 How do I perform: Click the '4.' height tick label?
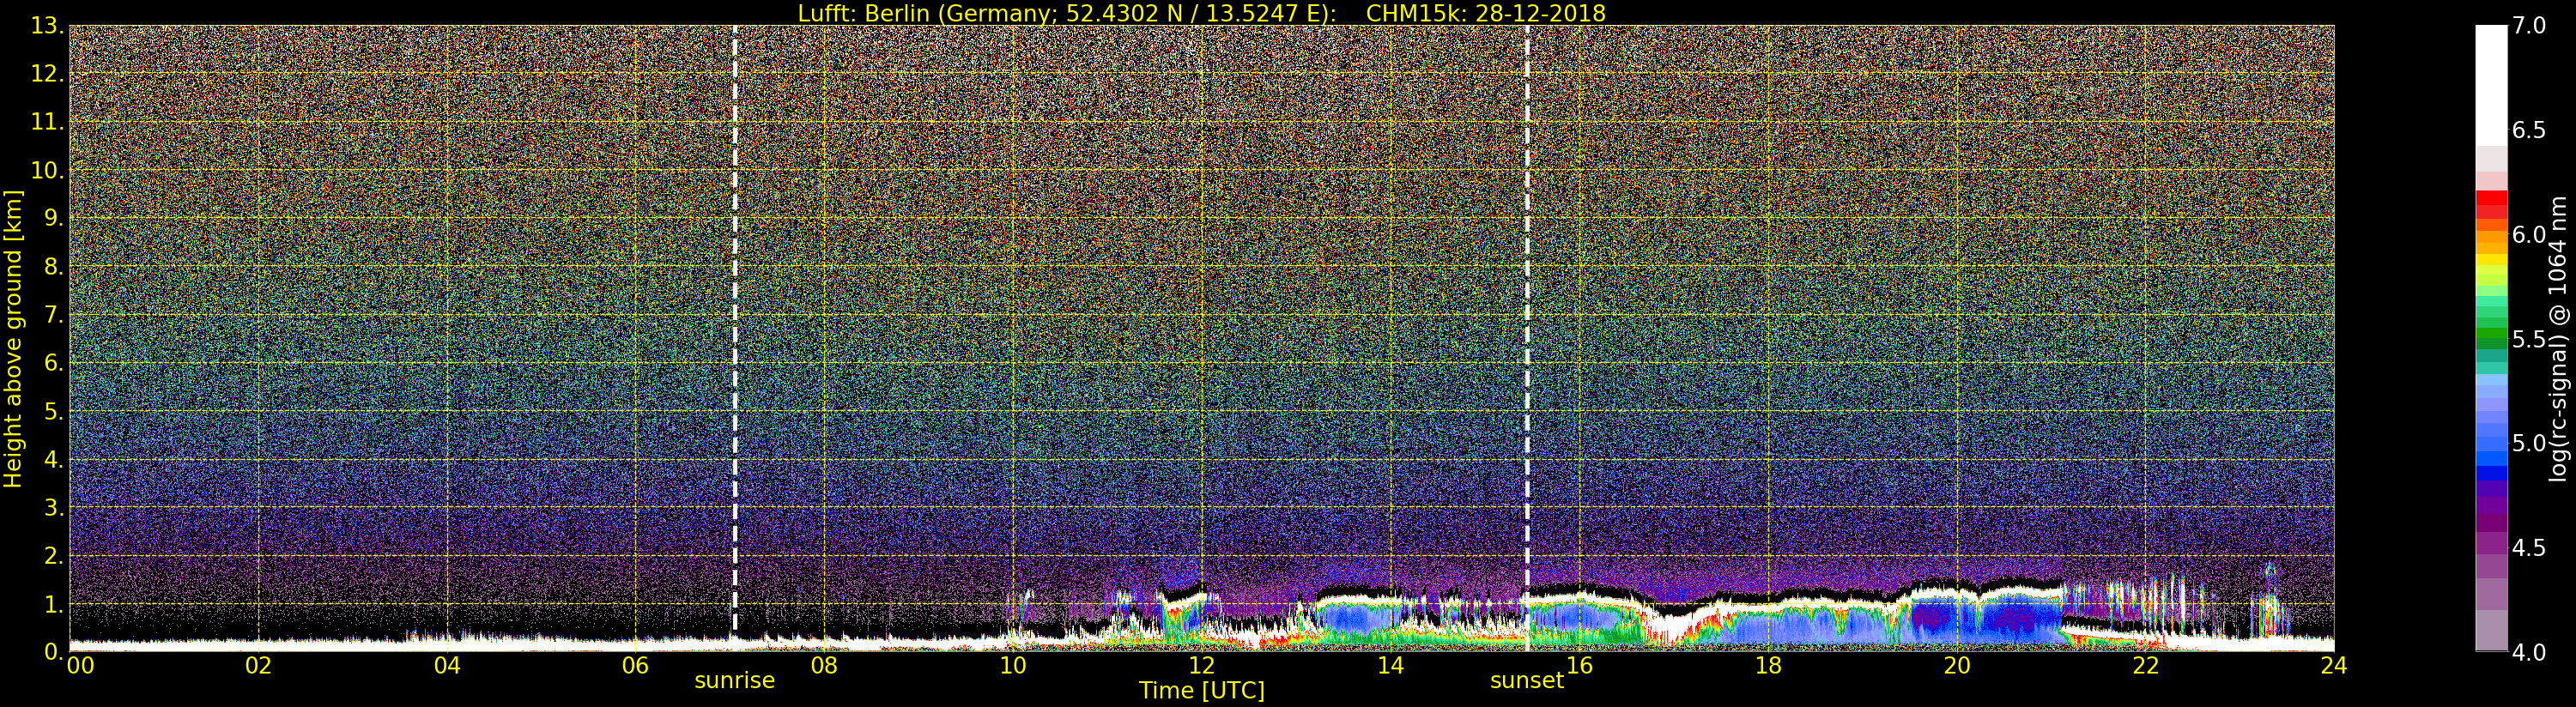pyautogui.click(x=54, y=459)
